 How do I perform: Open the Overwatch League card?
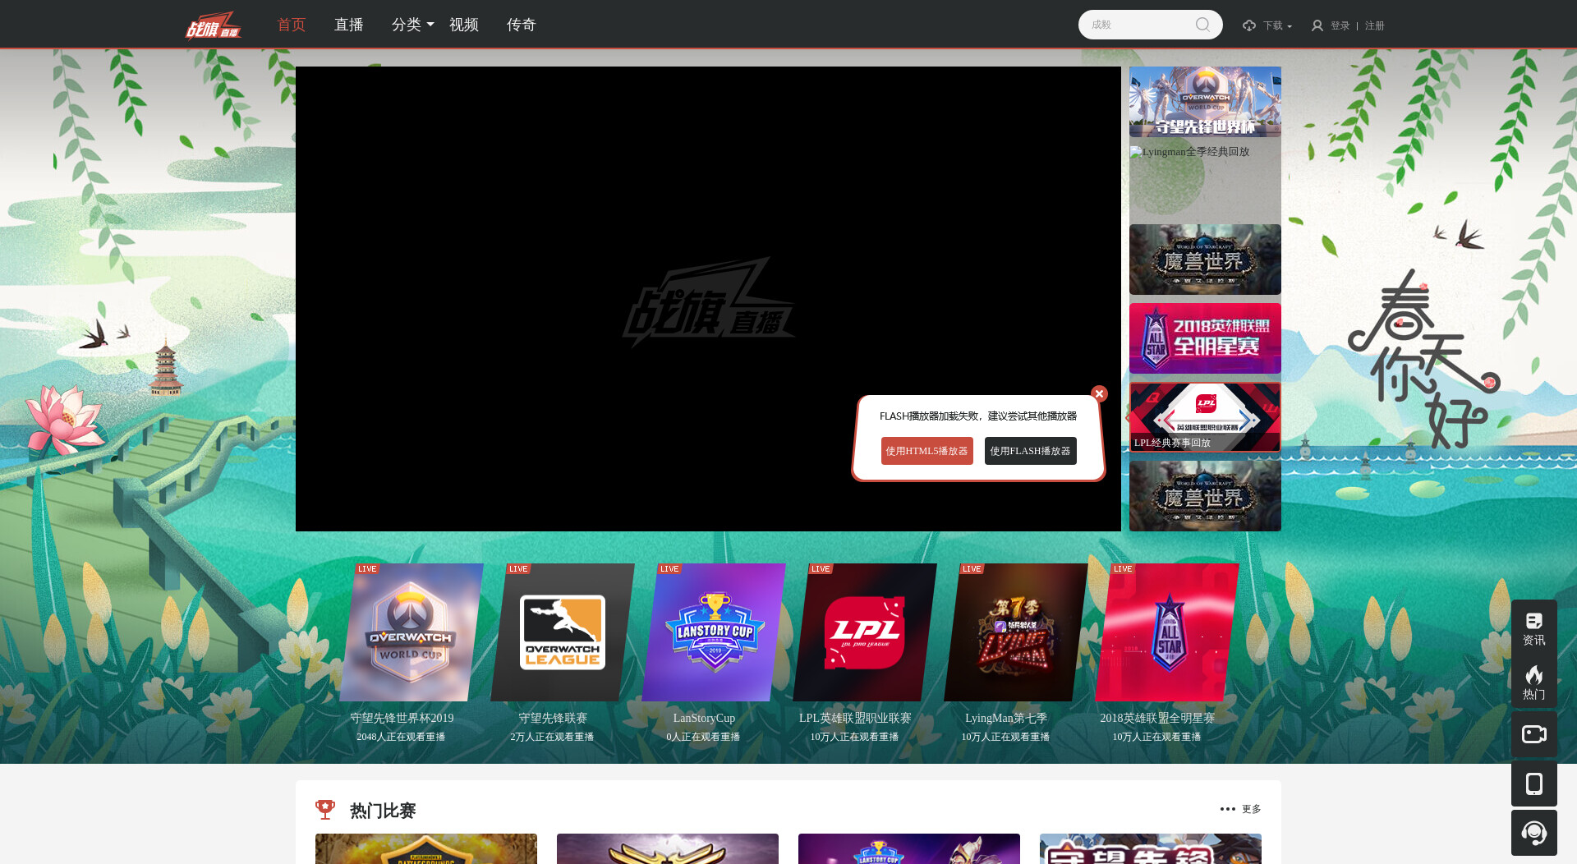[x=563, y=632]
